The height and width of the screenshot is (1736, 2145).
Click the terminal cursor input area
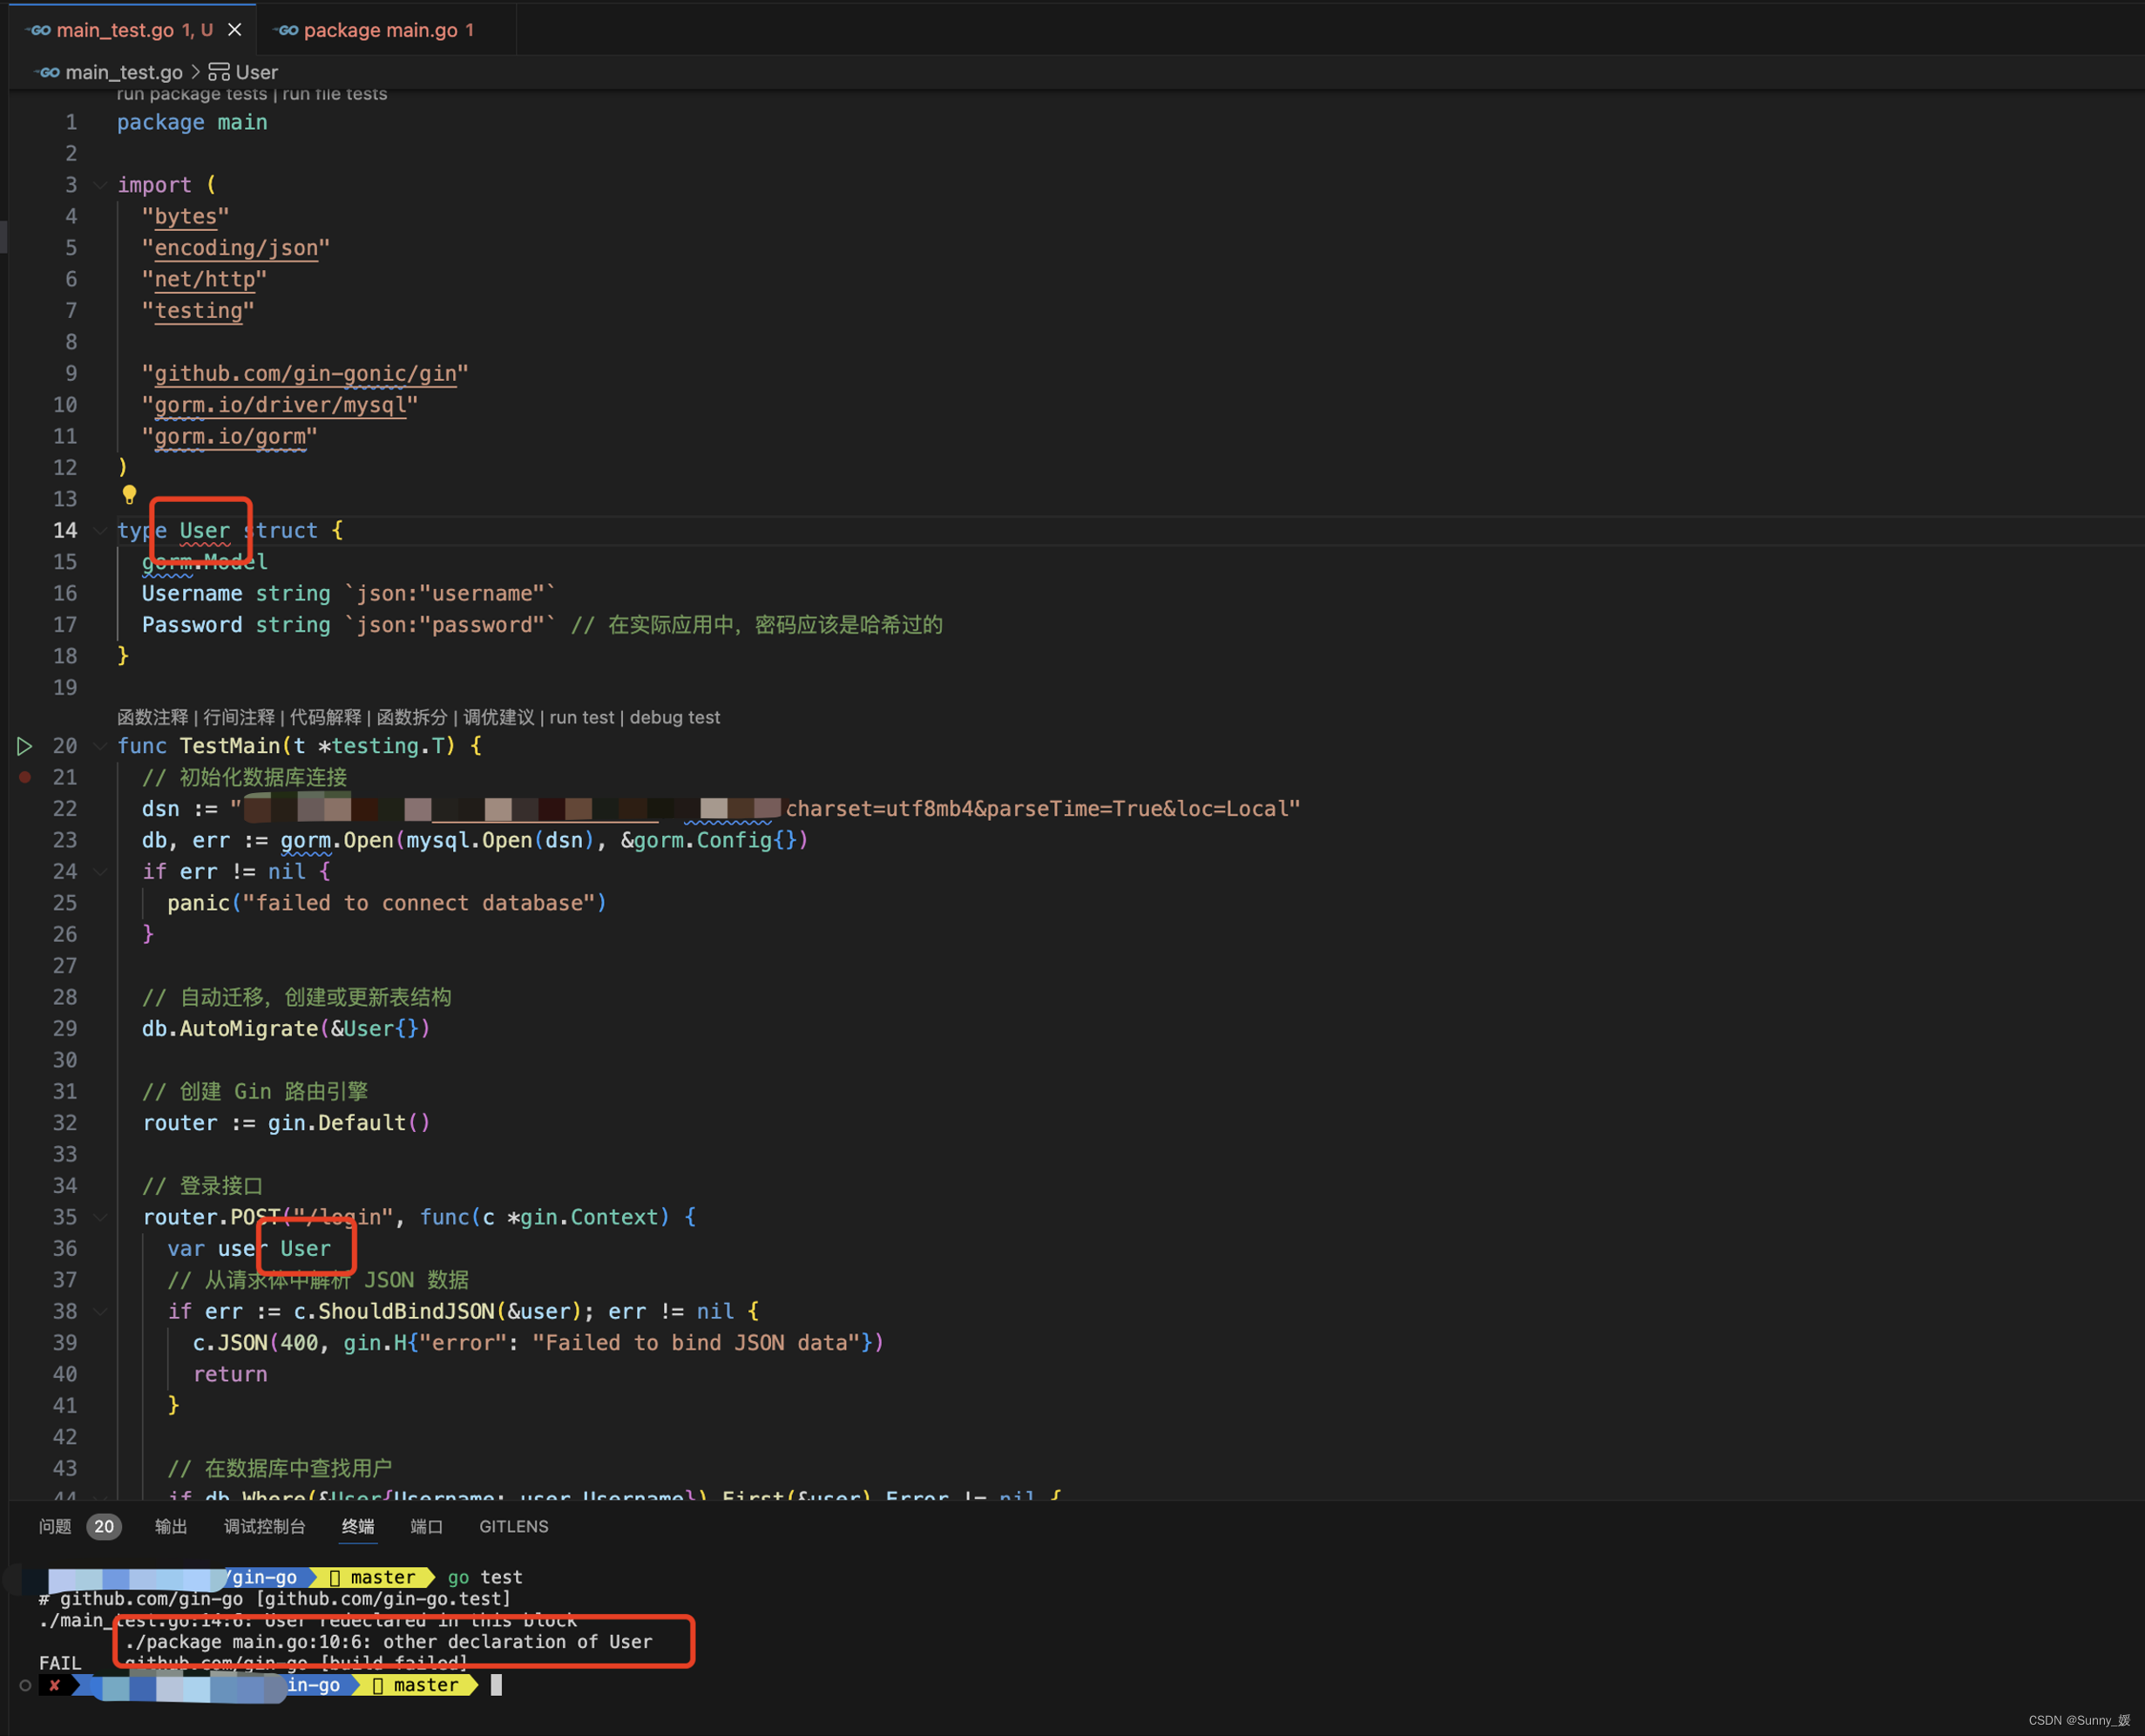[x=497, y=1685]
